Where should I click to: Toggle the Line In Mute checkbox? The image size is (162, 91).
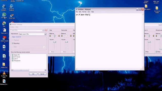click(x=145, y=52)
